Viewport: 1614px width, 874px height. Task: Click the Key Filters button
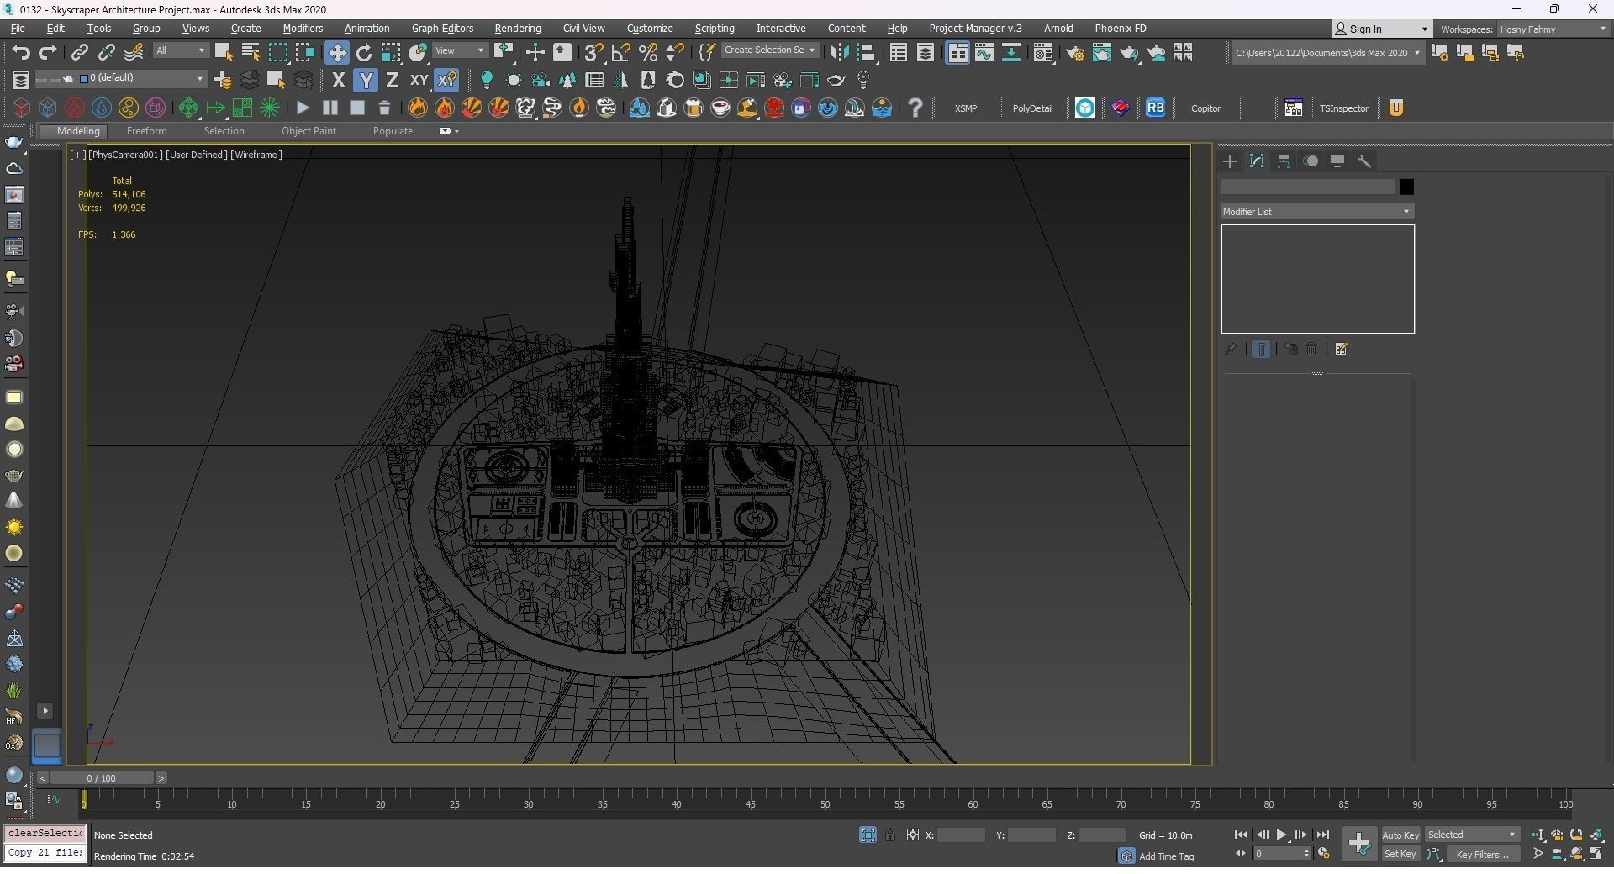click(1483, 855)
